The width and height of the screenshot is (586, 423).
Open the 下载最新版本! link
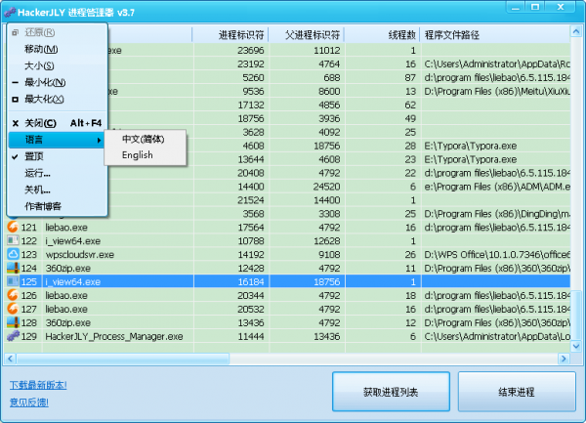[38, 385]
